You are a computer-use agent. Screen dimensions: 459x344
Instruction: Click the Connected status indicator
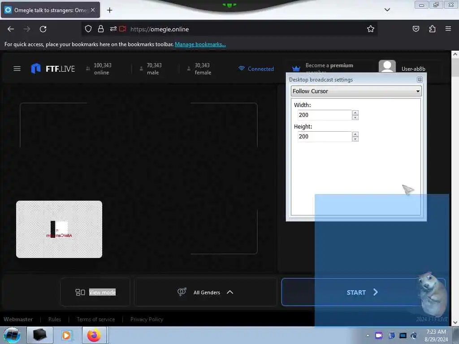[x=256, y=69]
